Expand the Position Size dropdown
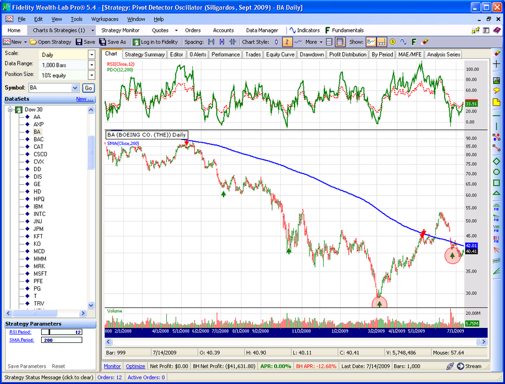 pyautogui.click(x=91, y=75)
